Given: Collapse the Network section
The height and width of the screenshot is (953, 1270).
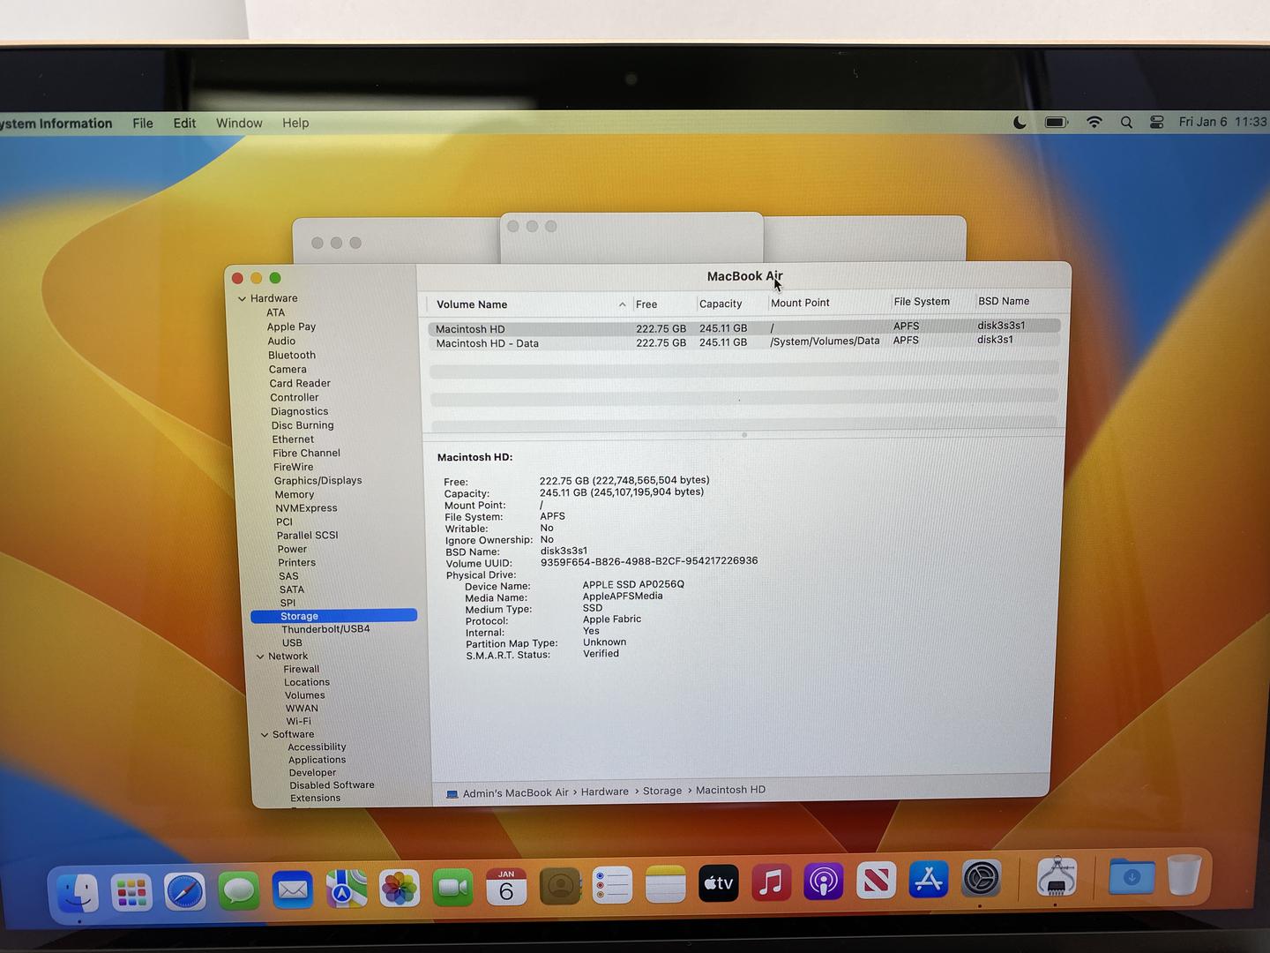Looking at the screenshot, I should (260, 657).
